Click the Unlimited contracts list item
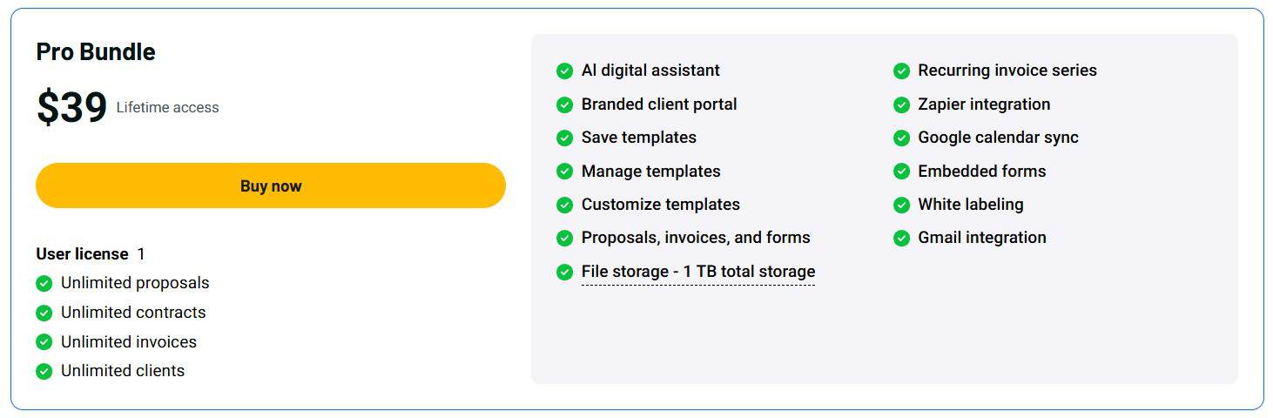Image resolution: width=1273 pixels, height=418 pixels. [133, 313]
